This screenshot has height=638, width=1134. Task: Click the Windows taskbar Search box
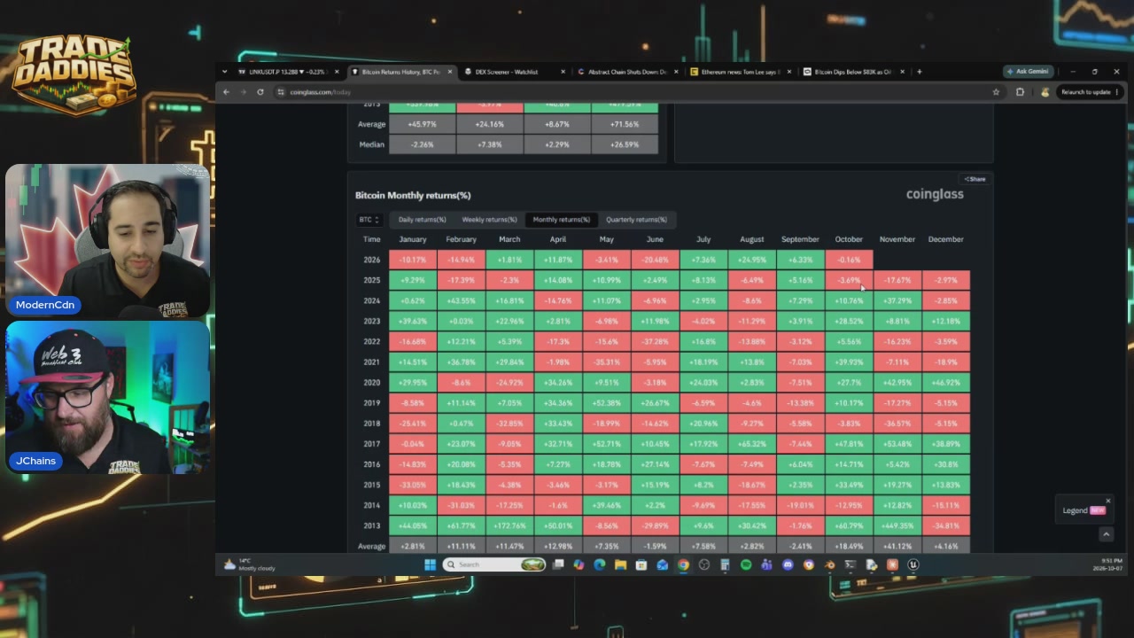coord(493,564)
